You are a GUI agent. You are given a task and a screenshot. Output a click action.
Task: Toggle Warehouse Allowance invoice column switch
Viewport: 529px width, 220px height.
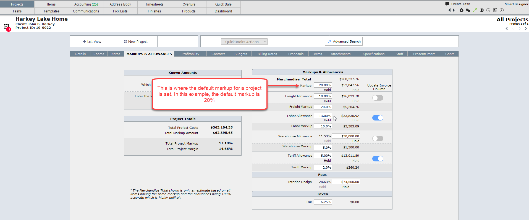tap(378, 138)
